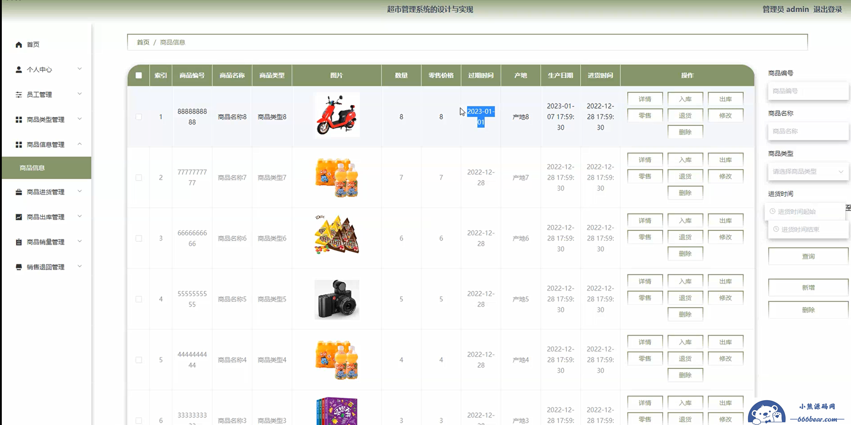Click the side panel 删除 button below 新增
Screen dimensions: 851x425
pyautogui.click(x=808, y=310)
